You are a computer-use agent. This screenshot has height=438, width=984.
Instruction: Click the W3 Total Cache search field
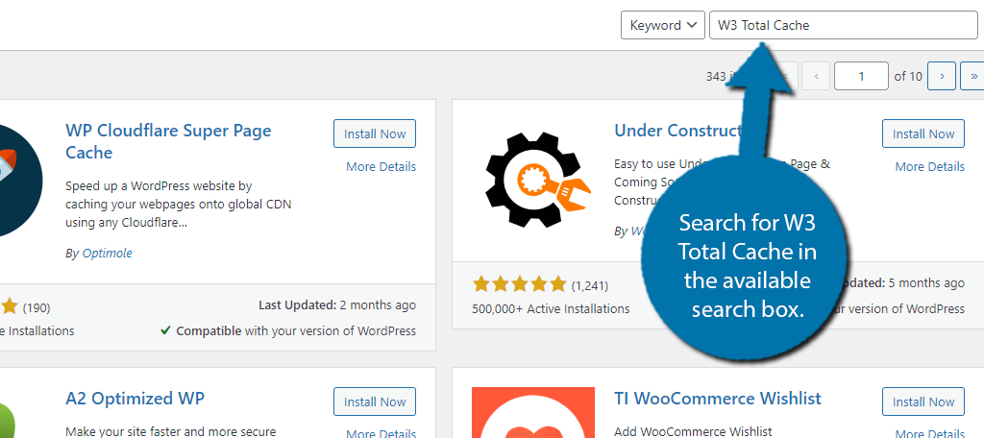(x=844, y=26)
